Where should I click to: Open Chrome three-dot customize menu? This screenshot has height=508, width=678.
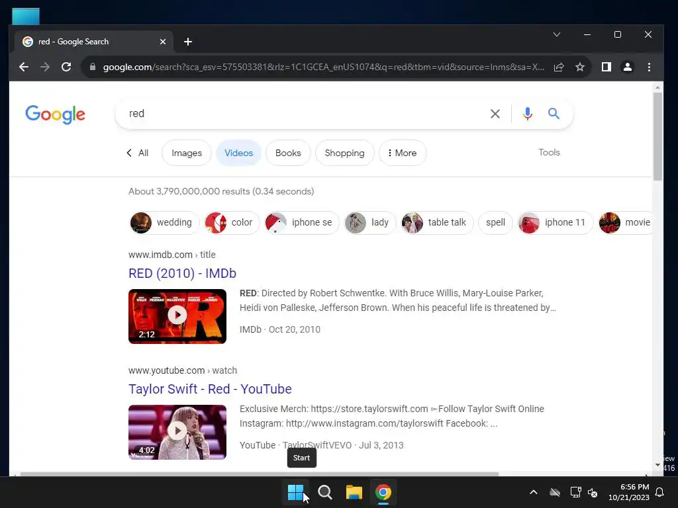[x=649, y=67]
